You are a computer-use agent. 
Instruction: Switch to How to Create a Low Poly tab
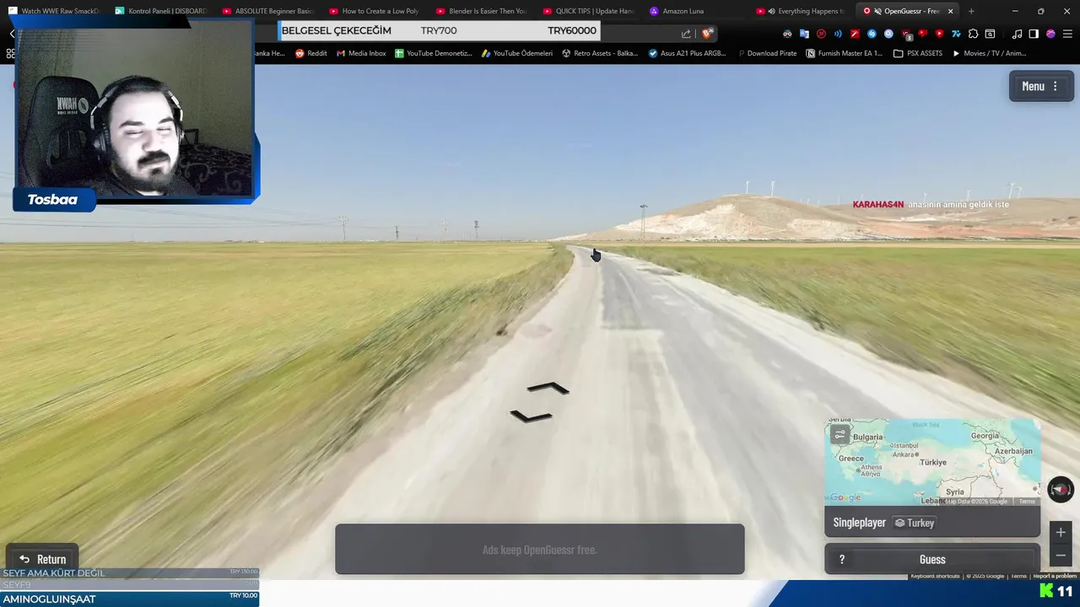pyautogui.click(x=376, y=11)
